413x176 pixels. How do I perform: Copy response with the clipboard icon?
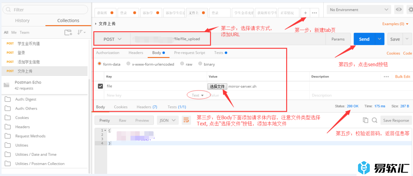coord(366,120)
